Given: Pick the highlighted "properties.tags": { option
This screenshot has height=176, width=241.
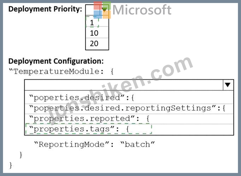Looking at the screenshot, I should 129,129.
